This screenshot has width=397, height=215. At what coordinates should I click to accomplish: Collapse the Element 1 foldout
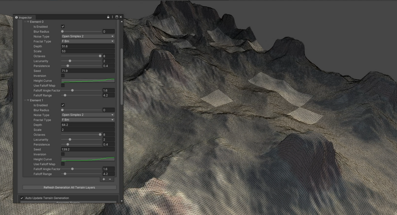pos(28,100)
